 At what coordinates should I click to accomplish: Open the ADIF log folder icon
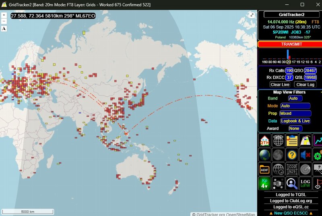(x=265, y=169)
